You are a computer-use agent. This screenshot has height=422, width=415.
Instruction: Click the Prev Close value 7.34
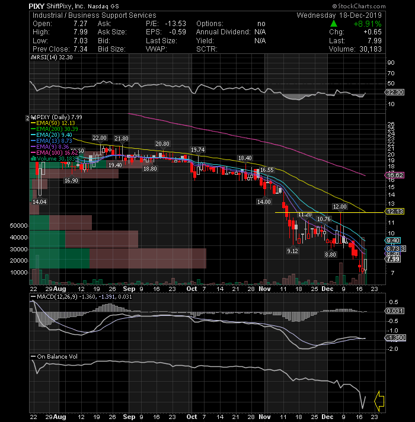click(x=81, y=49)
